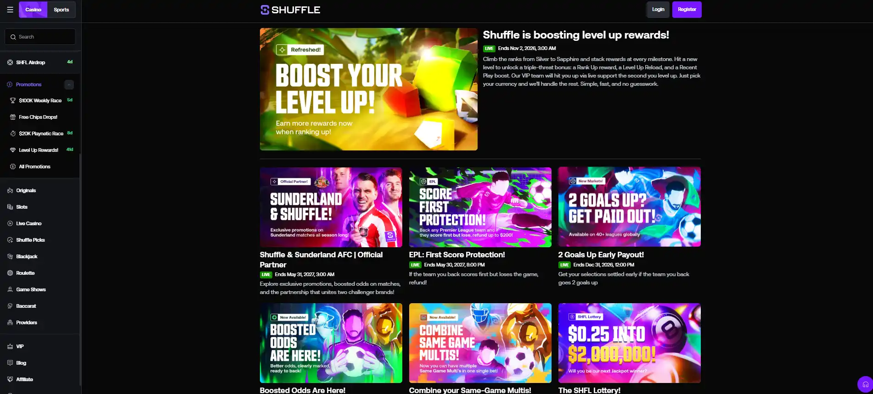873x394 pixels.
Task: Click the 'Boosted Odds Are Here!' title
Action: tap(303, 390)
